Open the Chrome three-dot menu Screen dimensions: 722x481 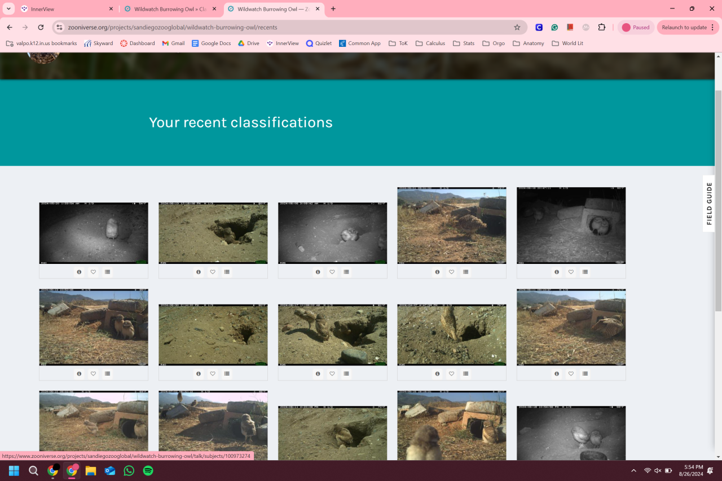pos(712,27)
